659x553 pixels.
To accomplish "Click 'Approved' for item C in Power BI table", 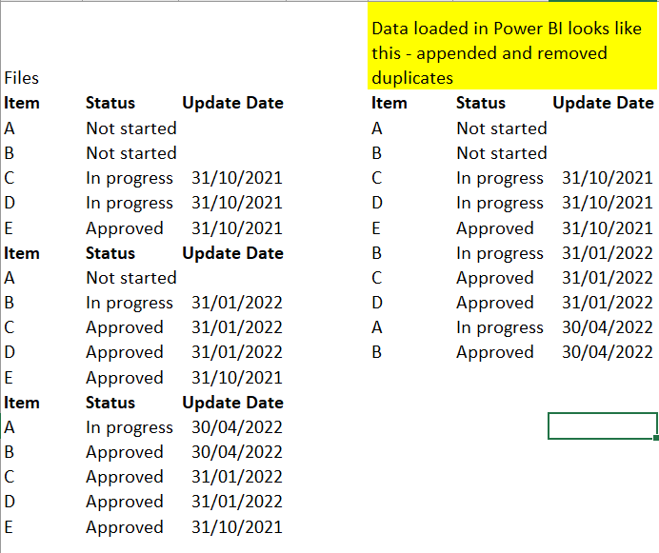I will pyautogui.click(x=495, y=279).
